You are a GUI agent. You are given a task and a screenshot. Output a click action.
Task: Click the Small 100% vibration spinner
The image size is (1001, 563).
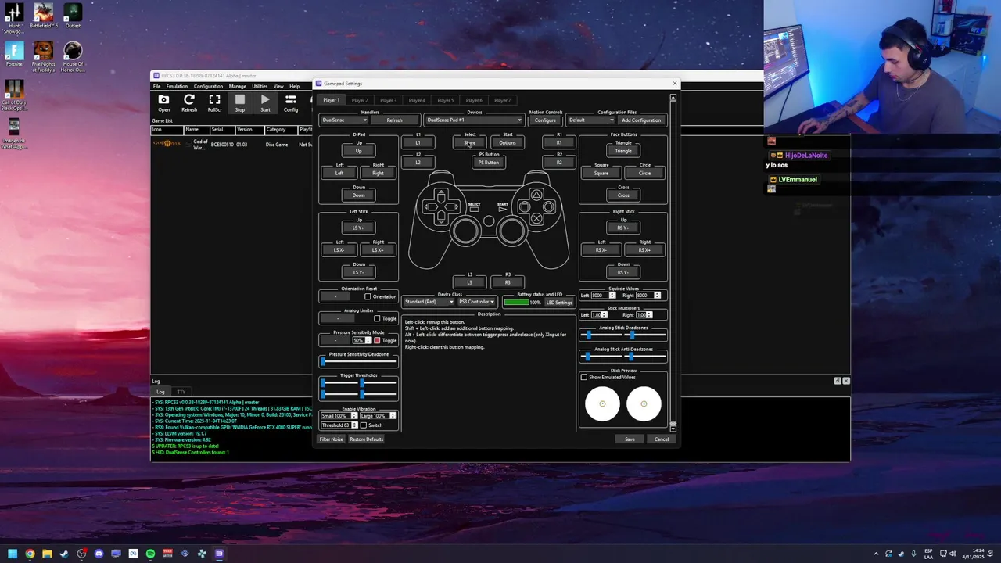pyautogui.click(x=339, y=416)
